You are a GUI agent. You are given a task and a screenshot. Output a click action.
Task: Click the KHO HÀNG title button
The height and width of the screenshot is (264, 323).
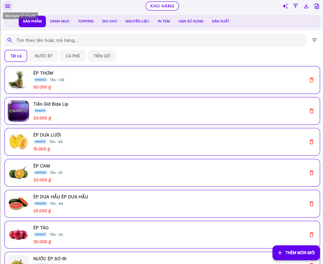pos(162,6)
